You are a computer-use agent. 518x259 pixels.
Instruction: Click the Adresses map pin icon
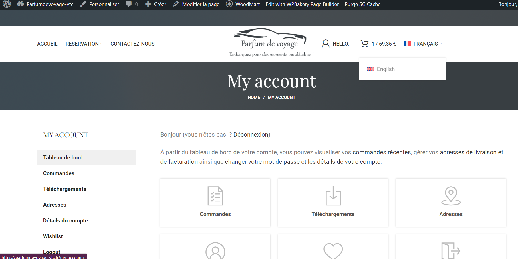(x=451, y=196)
